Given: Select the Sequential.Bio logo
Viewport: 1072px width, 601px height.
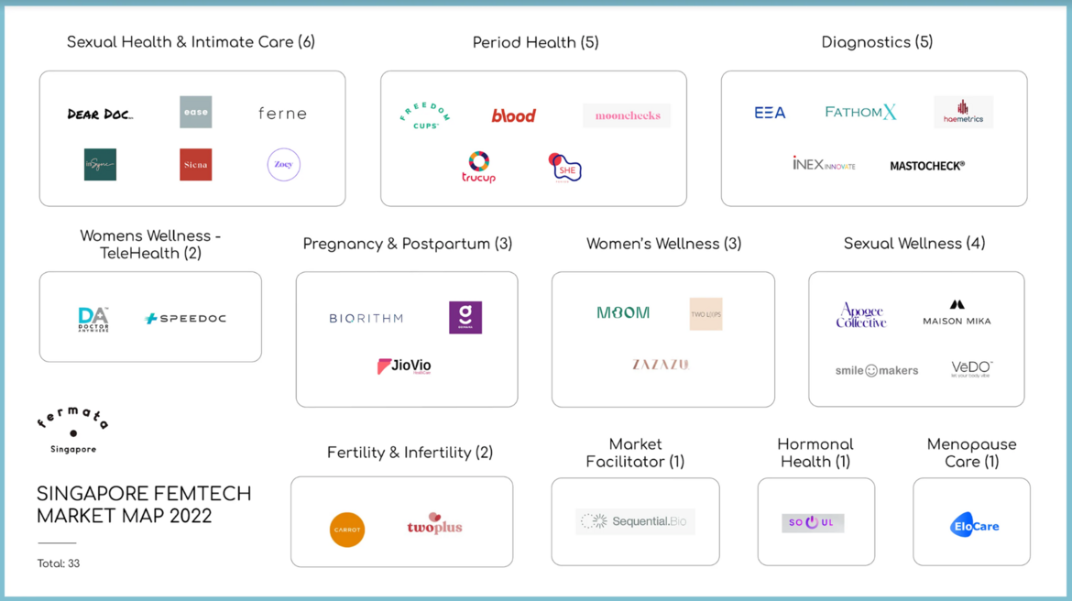Looking at the screenshot, I should [635, 521].
